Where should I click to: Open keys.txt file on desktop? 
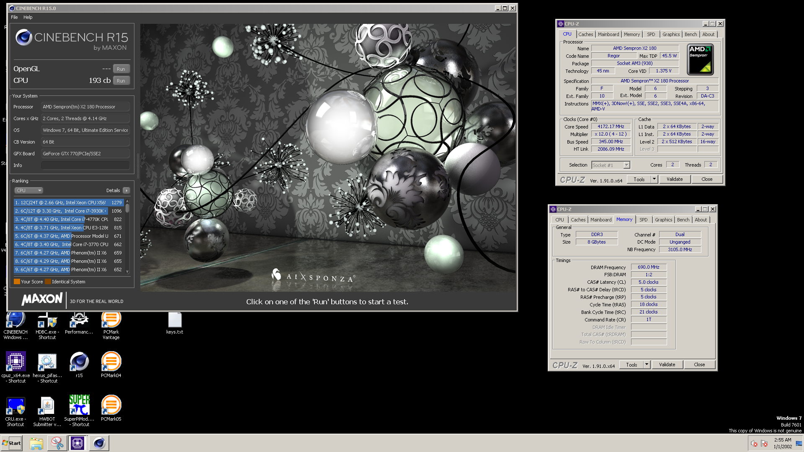pos(175,323)
